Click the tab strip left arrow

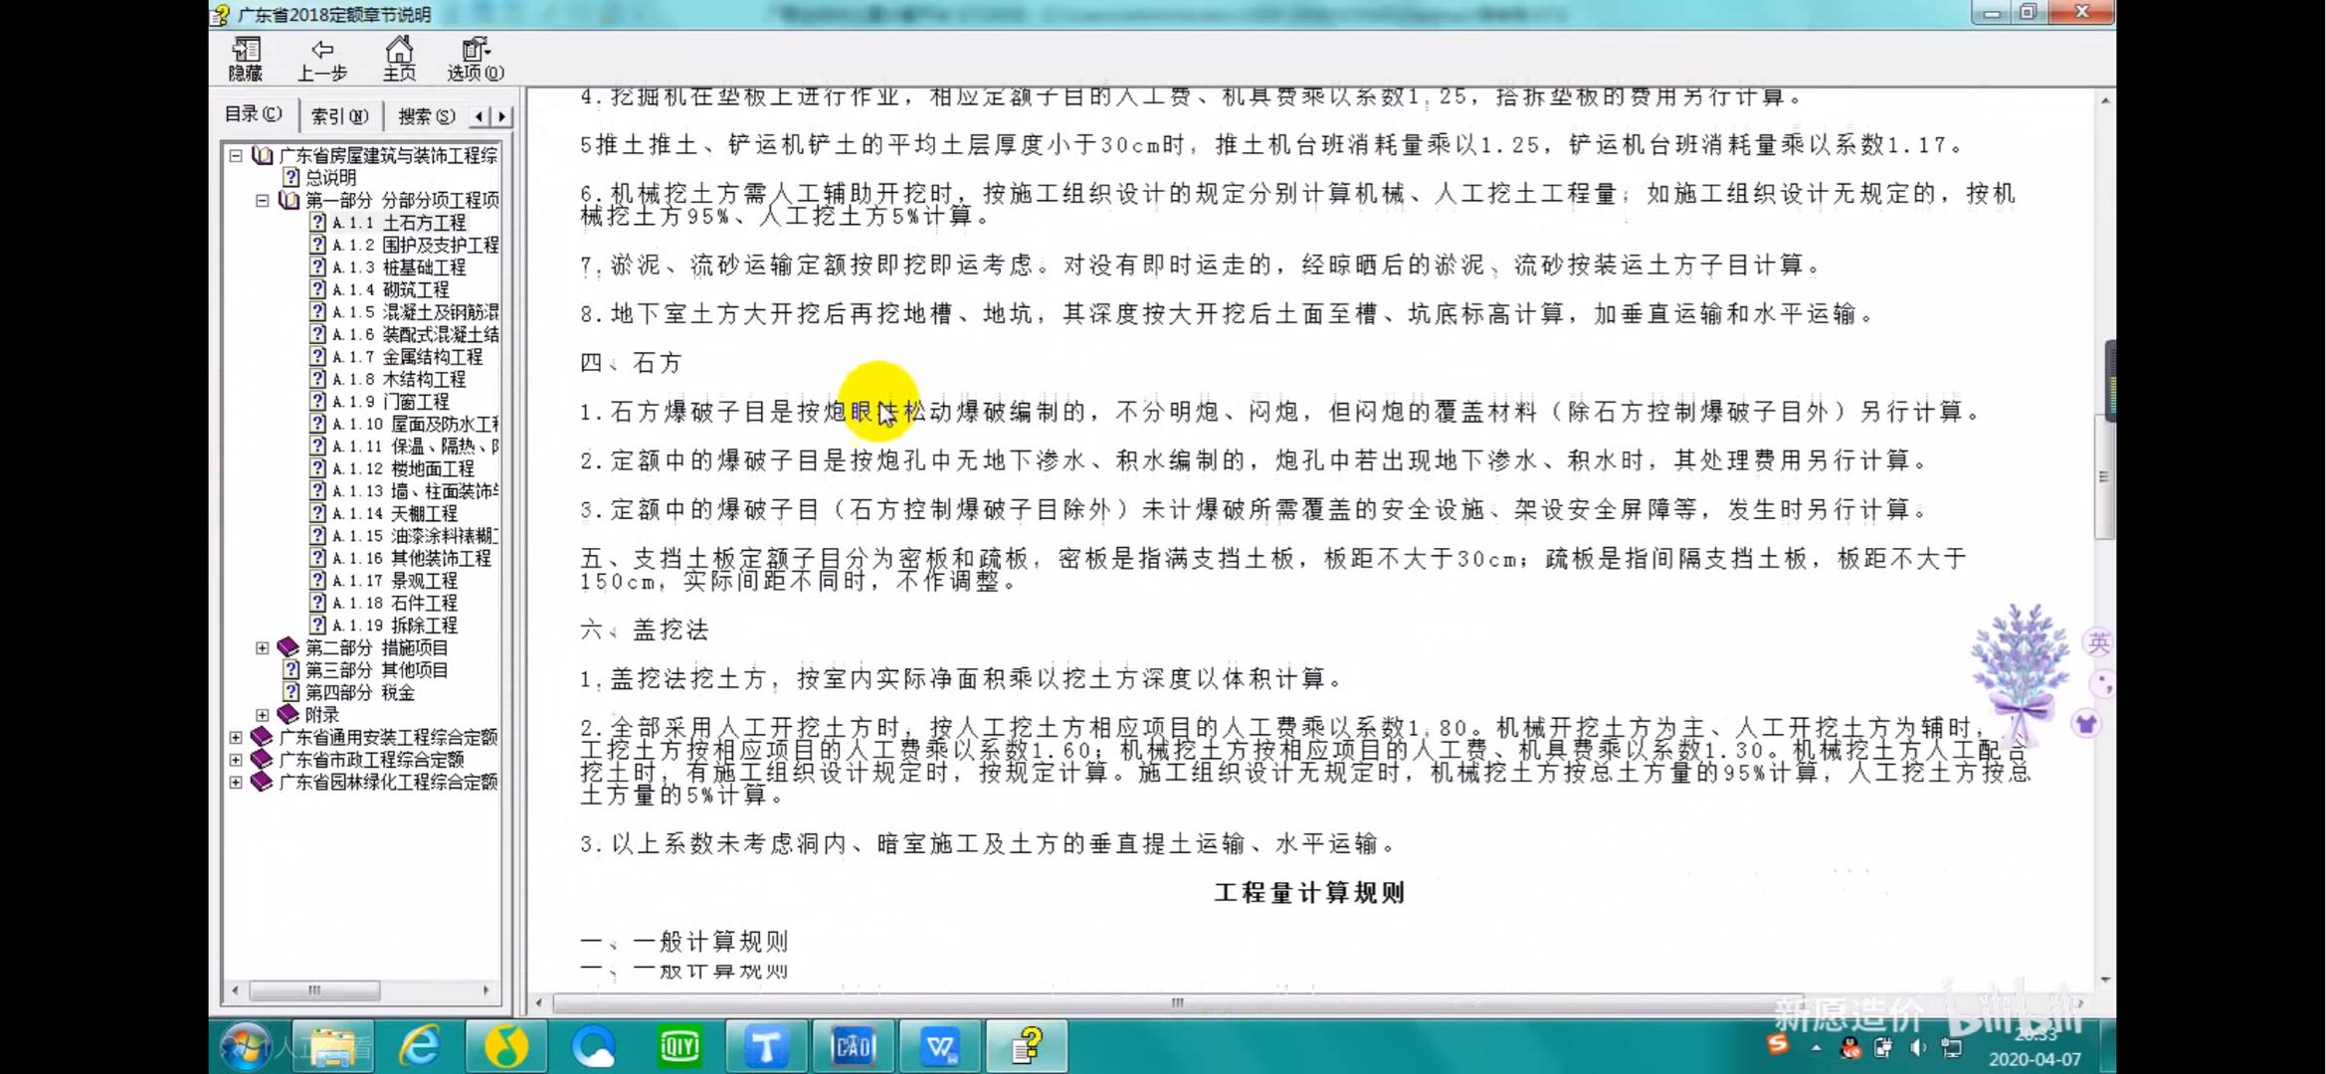[480, 116]
